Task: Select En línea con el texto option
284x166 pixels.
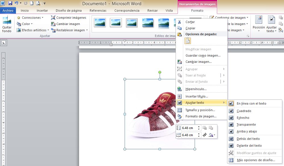Action: pos(251,103)
